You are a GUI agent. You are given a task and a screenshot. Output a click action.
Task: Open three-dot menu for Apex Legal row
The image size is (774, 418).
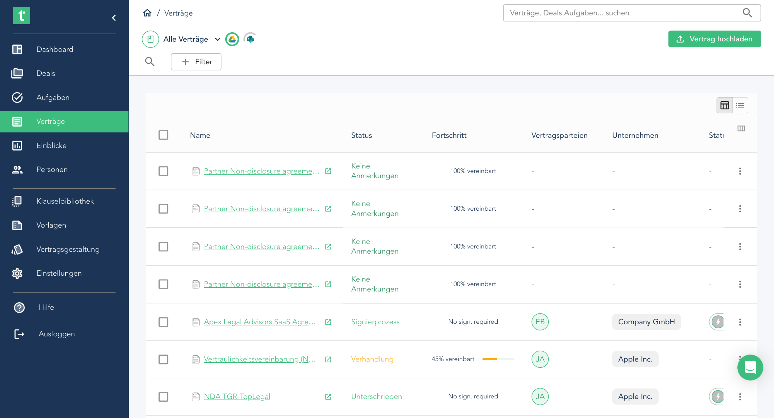coord(740,322)
